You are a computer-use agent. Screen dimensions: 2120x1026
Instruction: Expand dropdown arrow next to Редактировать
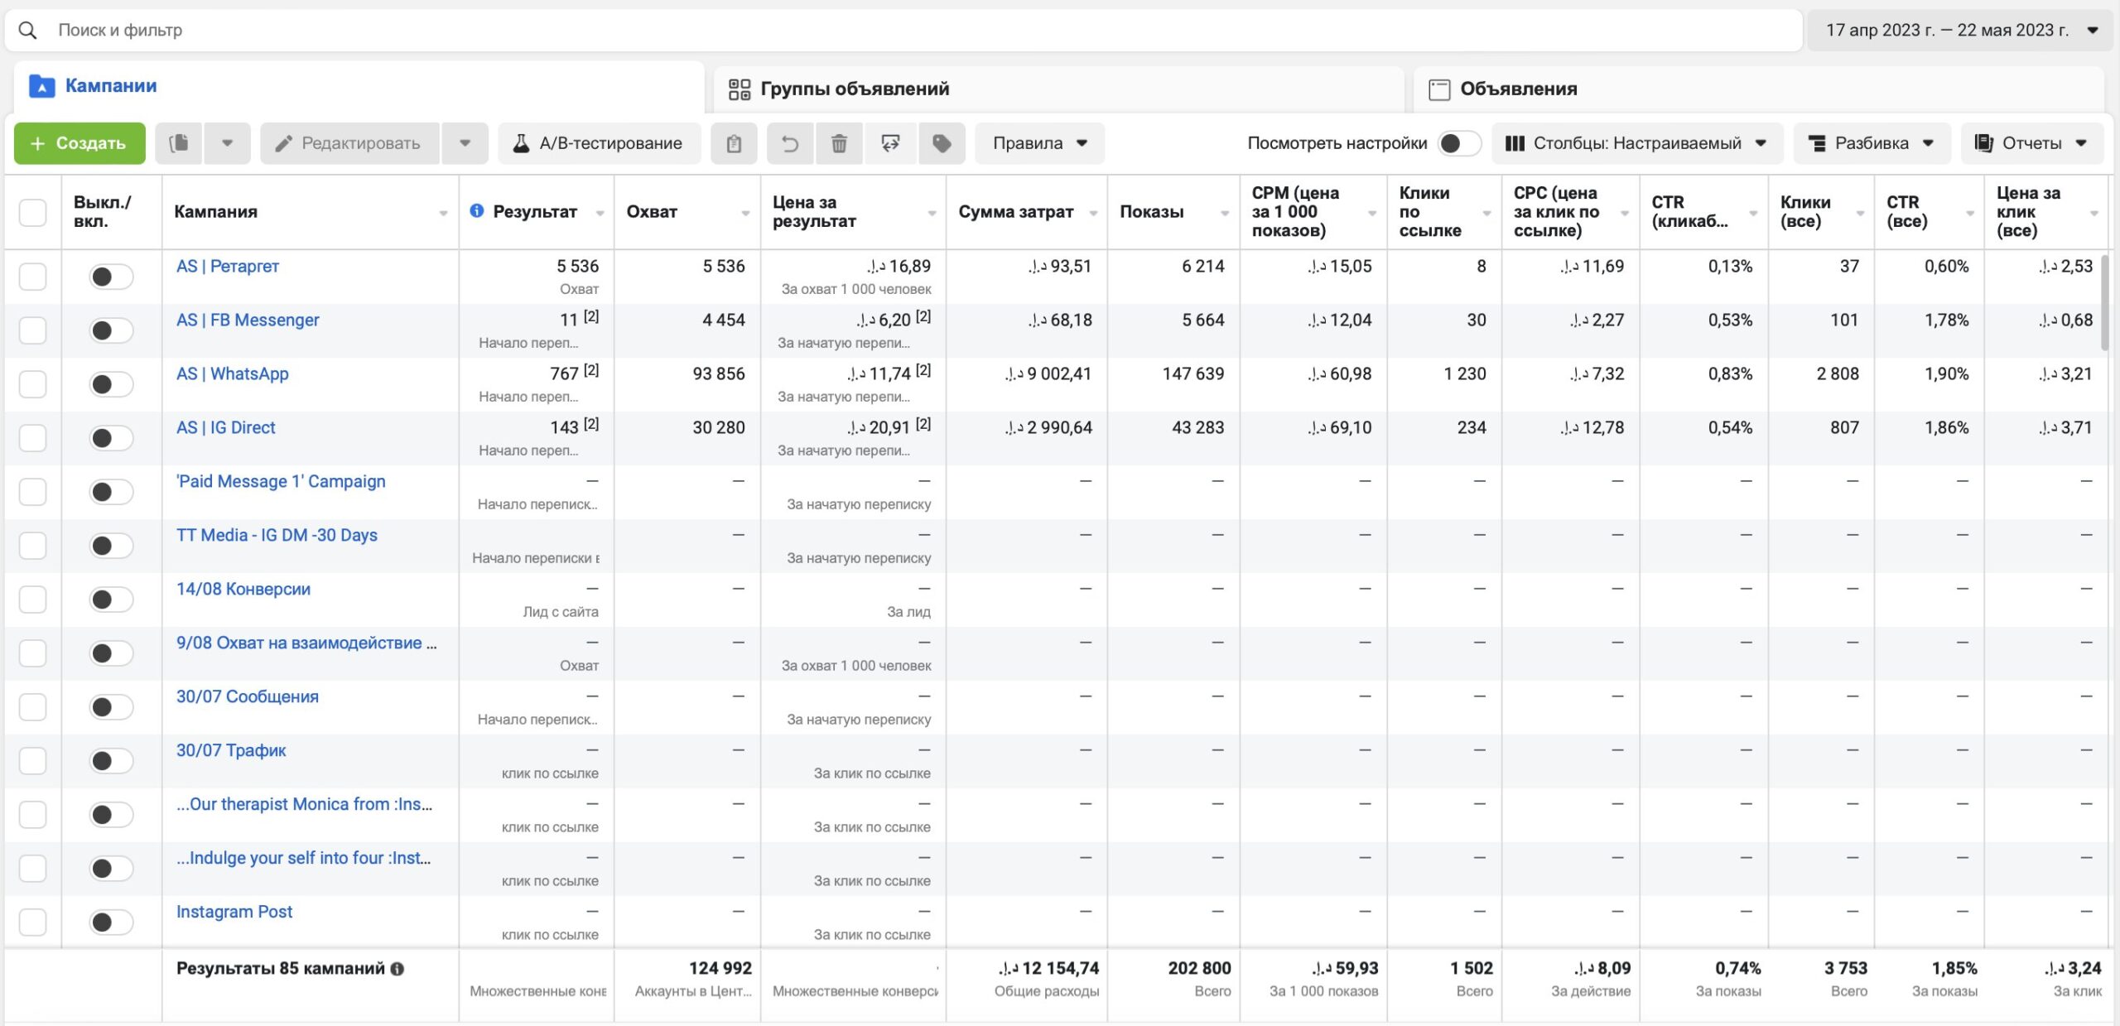coord(465,143)
